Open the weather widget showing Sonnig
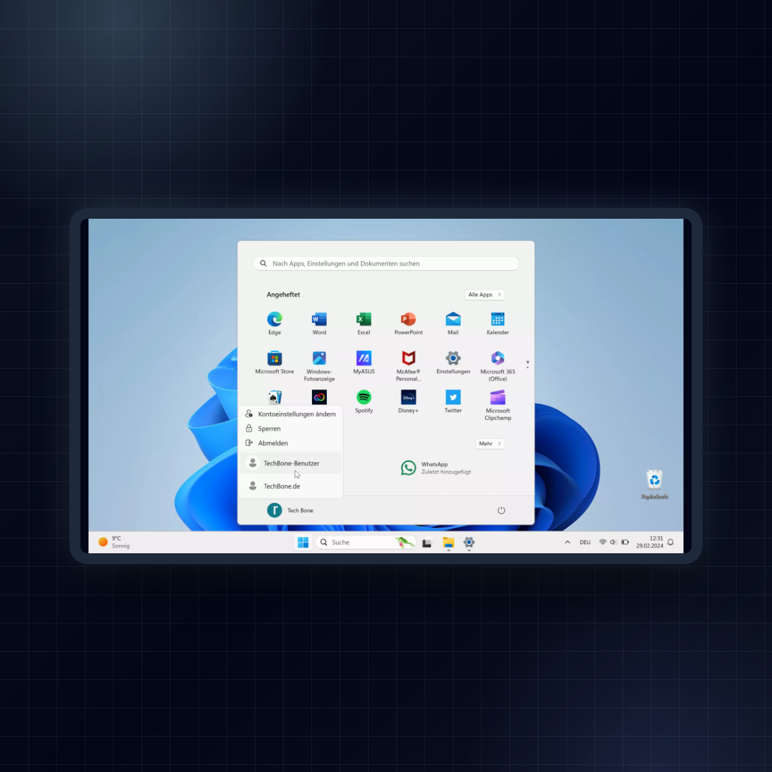The width and height of the screenshot is (772, 772). (x=114, y=542)
